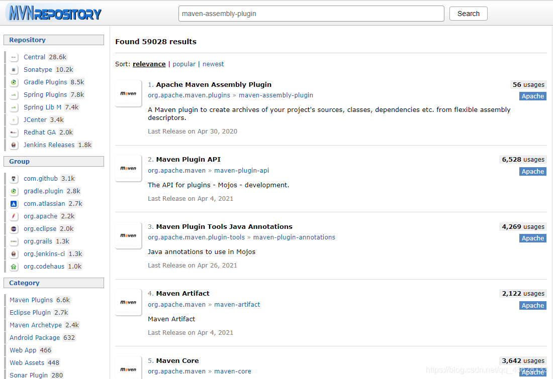Open Maven Plugin Tools Java Annotations title
This screenshot has width=553, height=379.
224,226
